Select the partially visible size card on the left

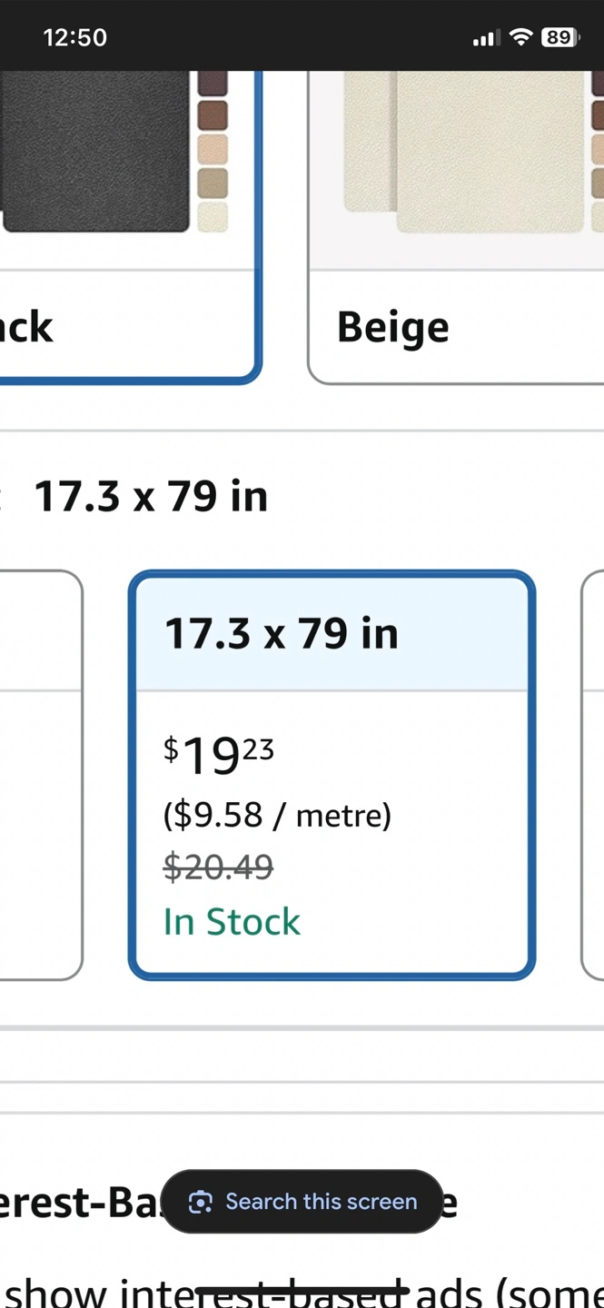point(41,775)
